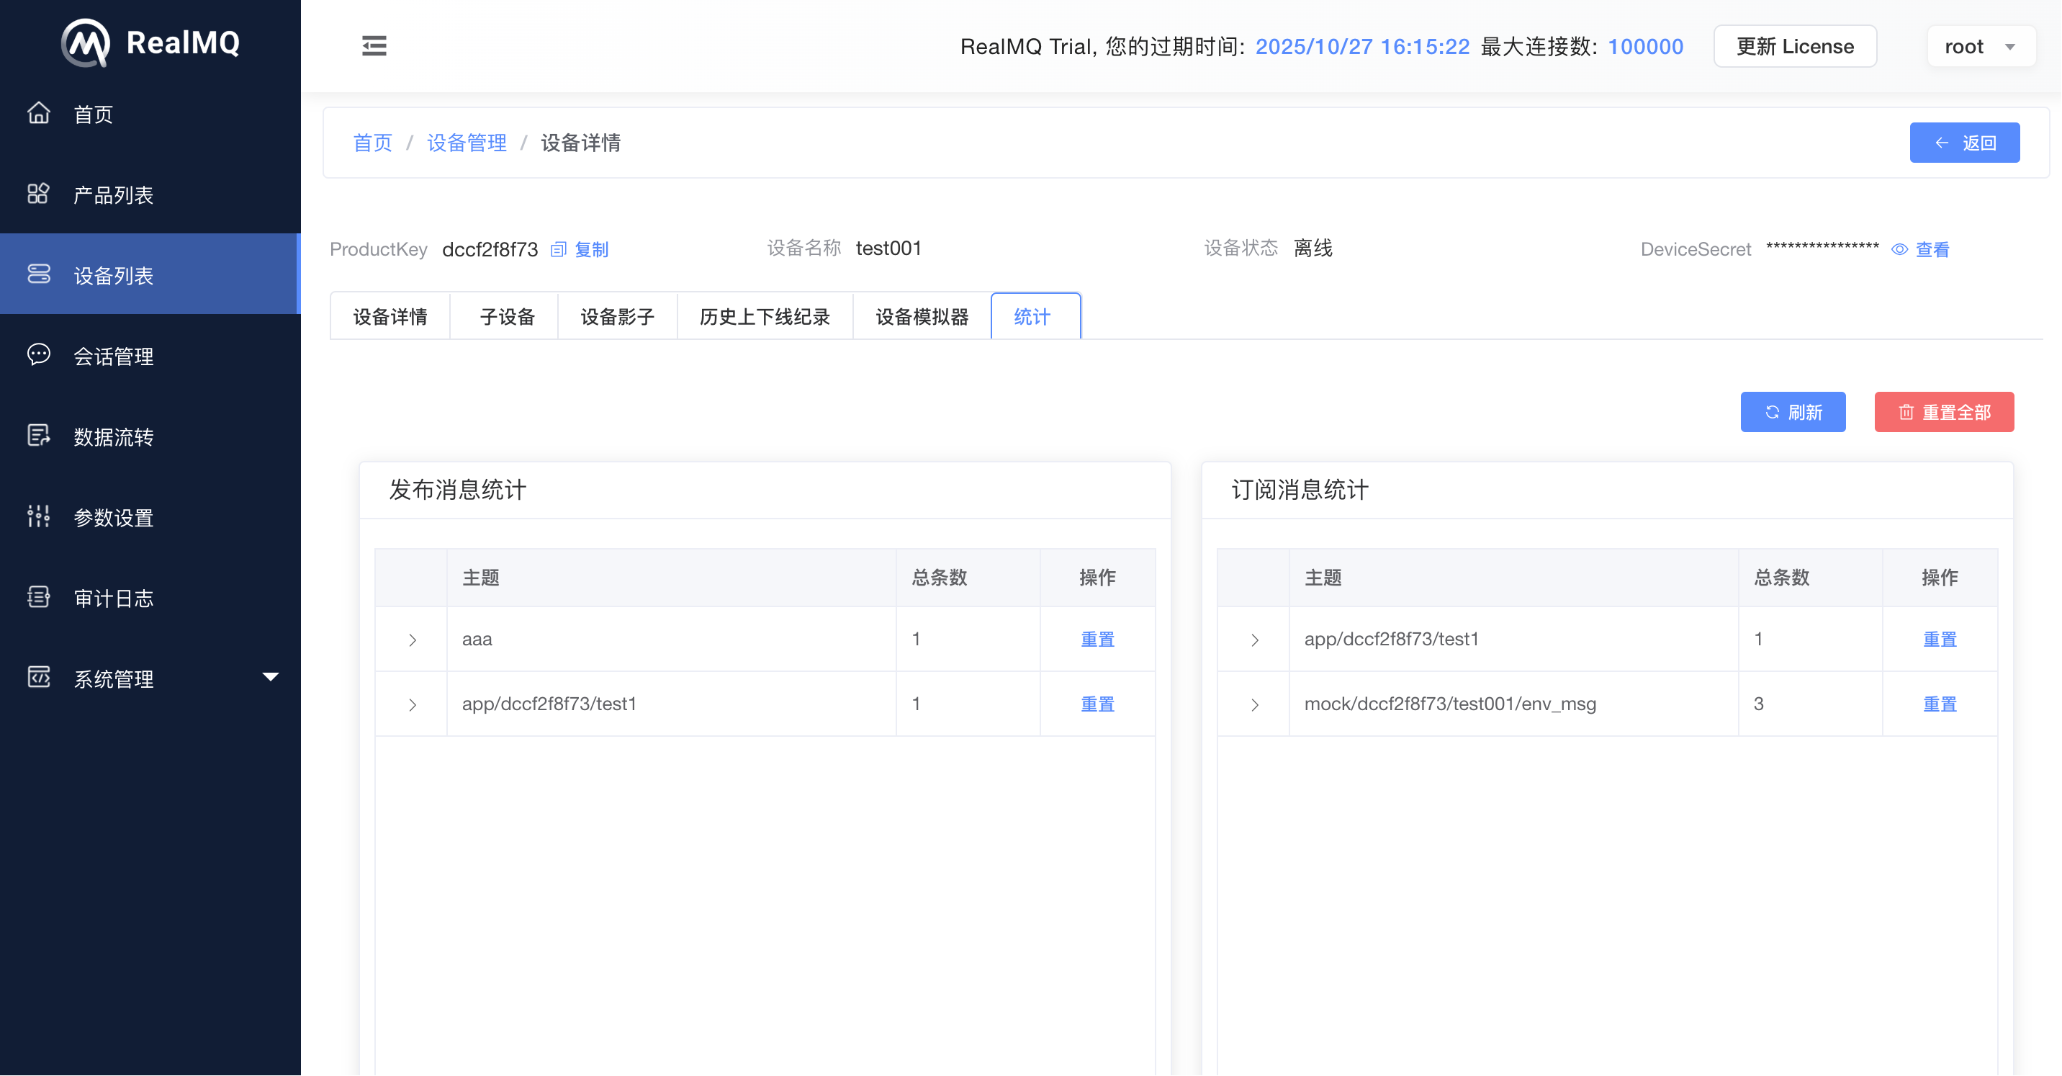
Task: Click the back arrow icon in 返回 button
Action: pos(1941,143)
